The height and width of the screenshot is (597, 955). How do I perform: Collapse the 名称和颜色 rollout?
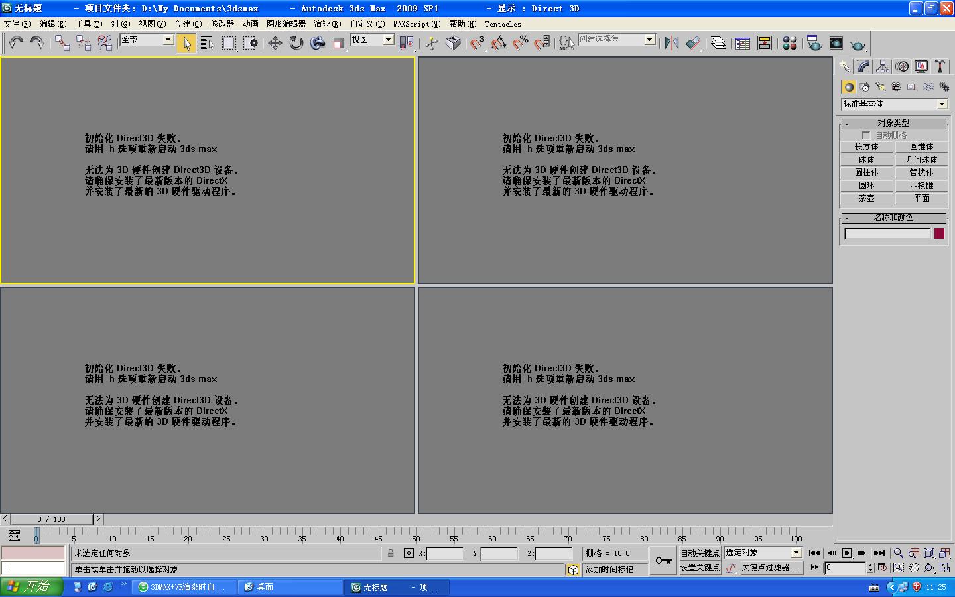click(x=893, y=218)
